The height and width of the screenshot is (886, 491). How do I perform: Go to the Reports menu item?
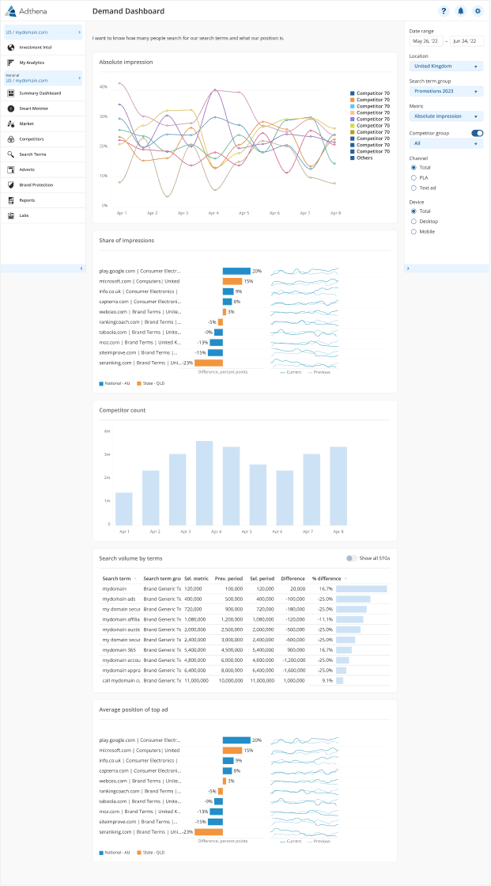(x=27, y=200)
